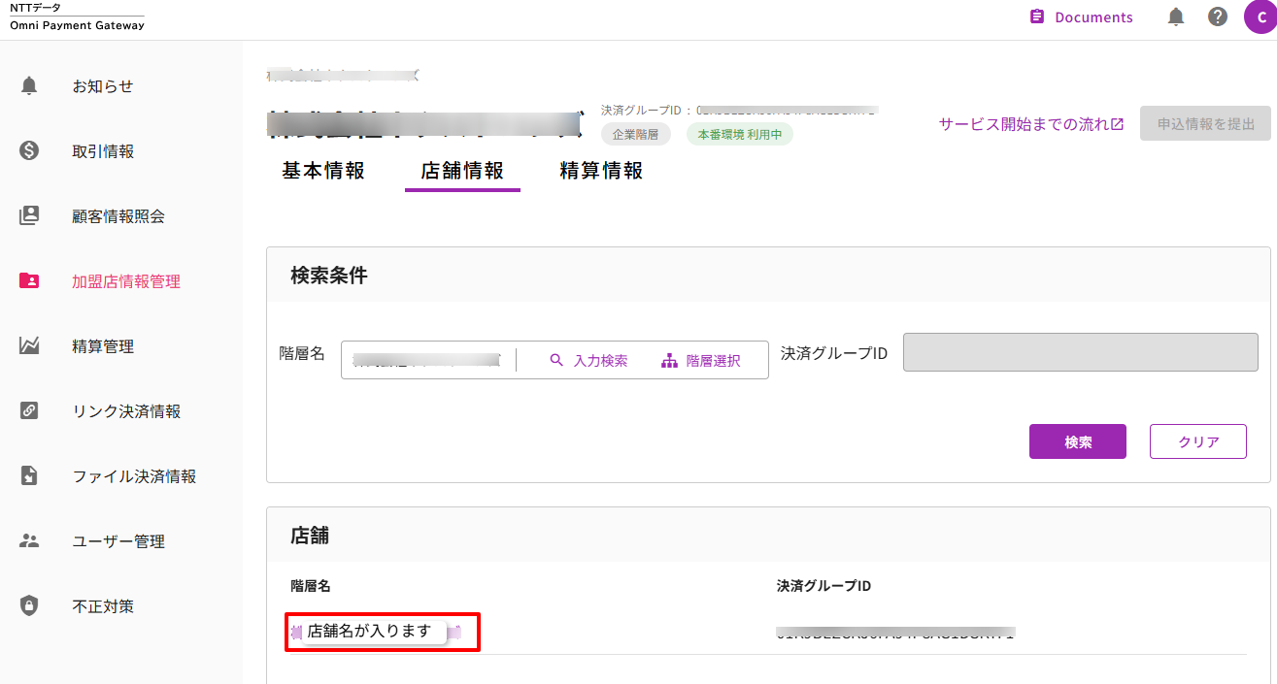Click the ファイル決済情報 file icon

(29, 476)
